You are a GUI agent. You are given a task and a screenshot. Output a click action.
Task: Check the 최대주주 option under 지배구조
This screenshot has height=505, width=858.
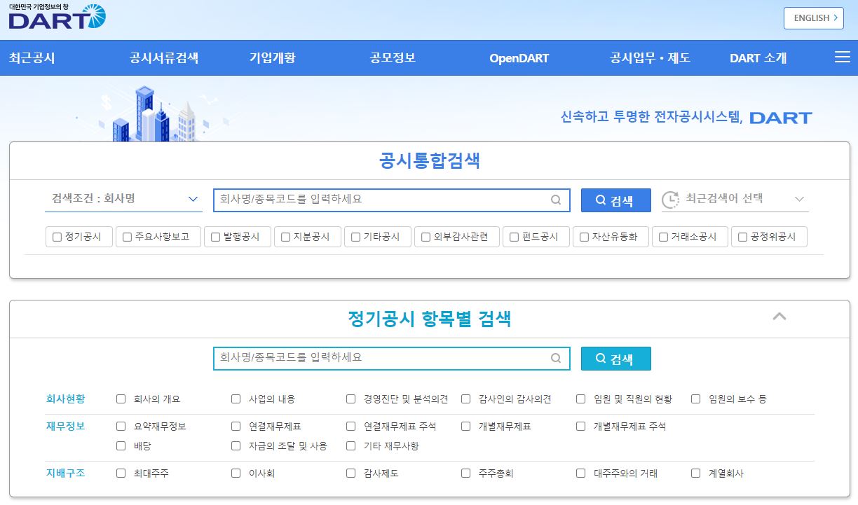(120, 473)
